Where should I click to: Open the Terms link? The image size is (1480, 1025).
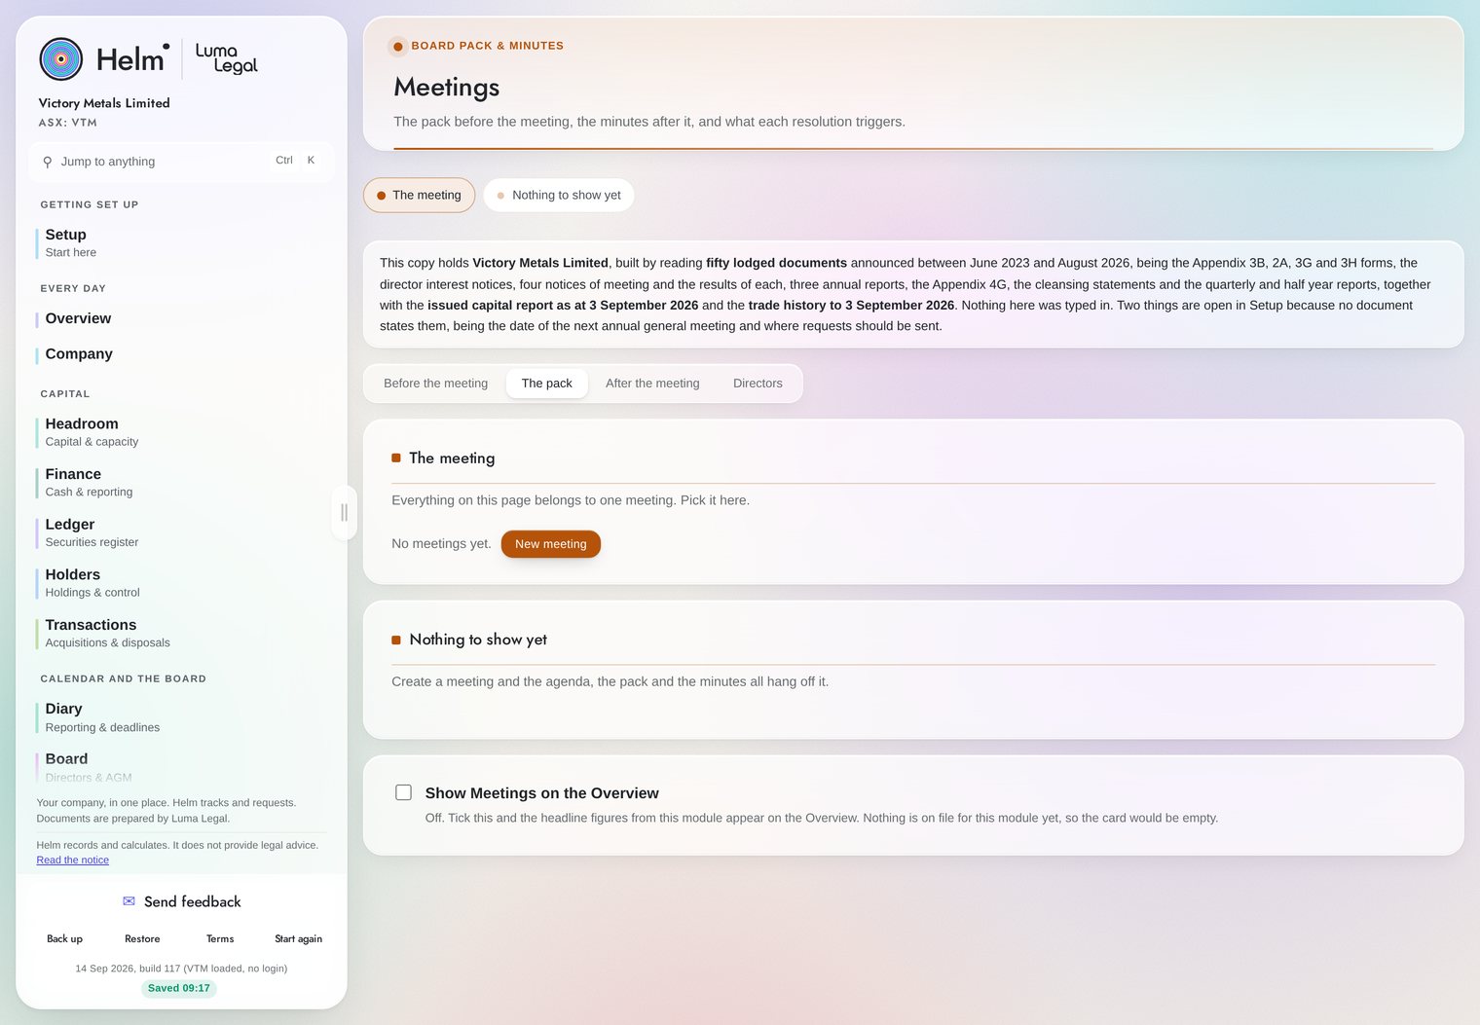[220, 939]
